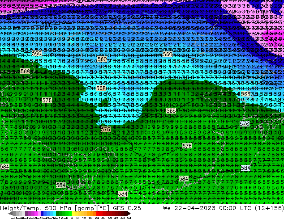
Task: Click the 'Height/Temp.' caption text
Action: tap(21, 208)
